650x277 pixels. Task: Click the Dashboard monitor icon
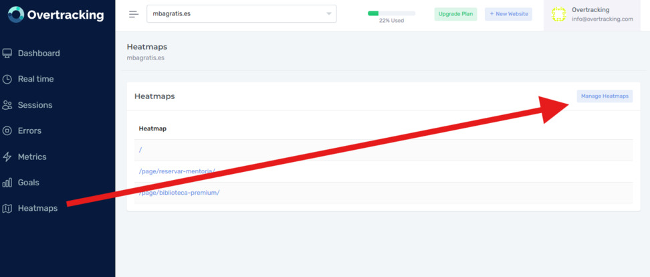[7, 53]
